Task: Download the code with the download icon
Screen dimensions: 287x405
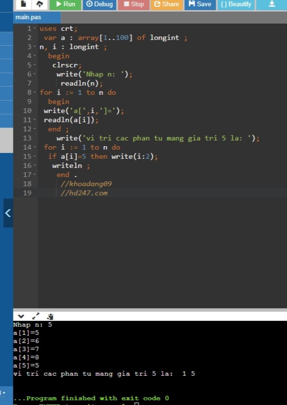Action: pyautogui.click(x=272, y=4)
